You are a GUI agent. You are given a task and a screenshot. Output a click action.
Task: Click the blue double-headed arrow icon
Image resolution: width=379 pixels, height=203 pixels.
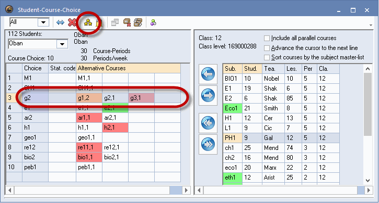pyautogui.click(x=60, y=22)
